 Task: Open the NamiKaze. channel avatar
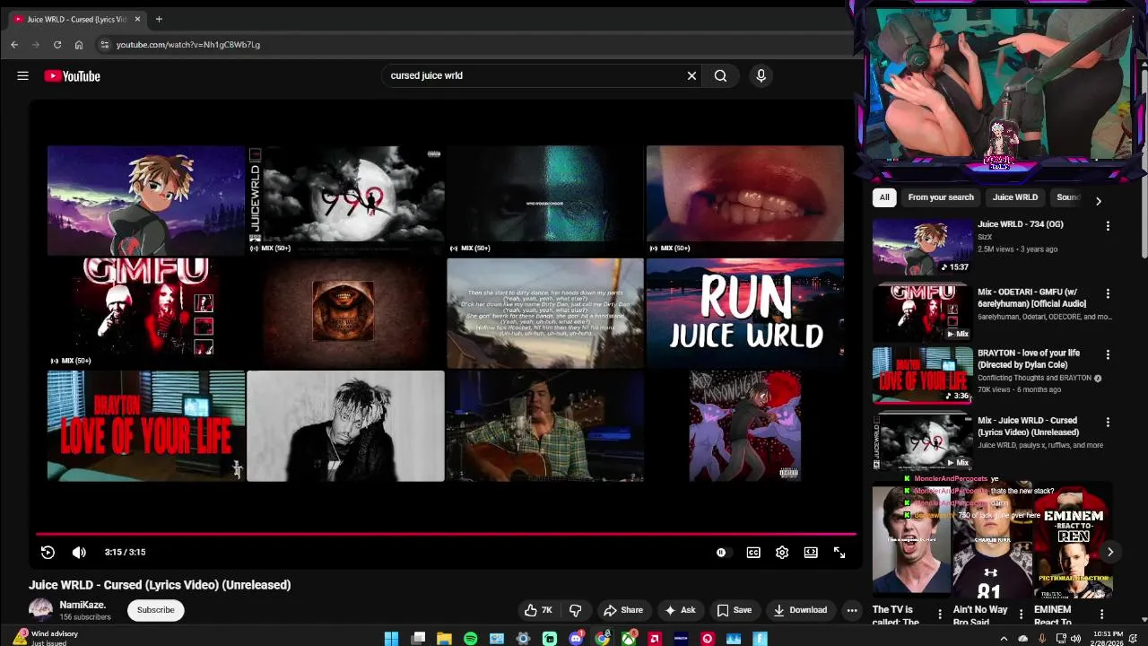(x=40, y=610)
